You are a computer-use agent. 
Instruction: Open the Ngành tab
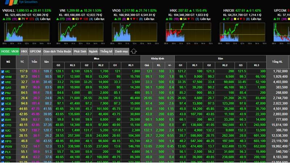(x=93, y=51)
